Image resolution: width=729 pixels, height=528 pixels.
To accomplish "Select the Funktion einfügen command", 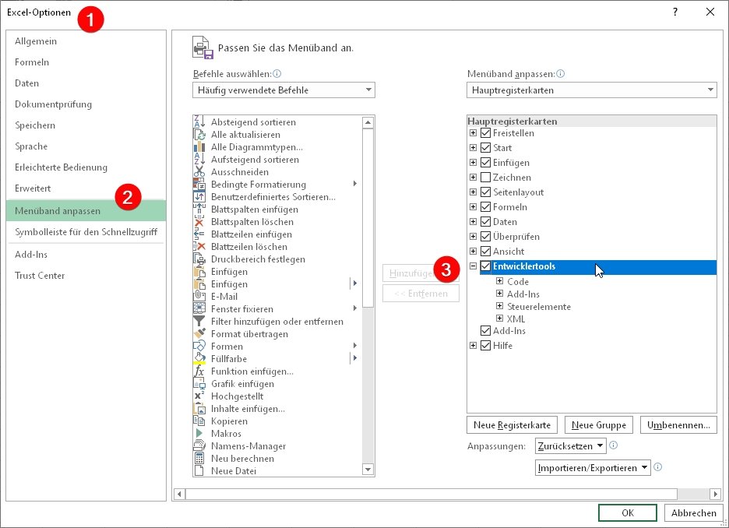I will tap(245, 371).
